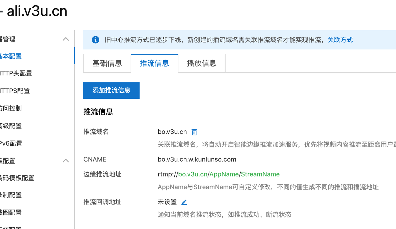396x229 pixels.
Task: Click the 添加推流信息 button
Action: 111,90
